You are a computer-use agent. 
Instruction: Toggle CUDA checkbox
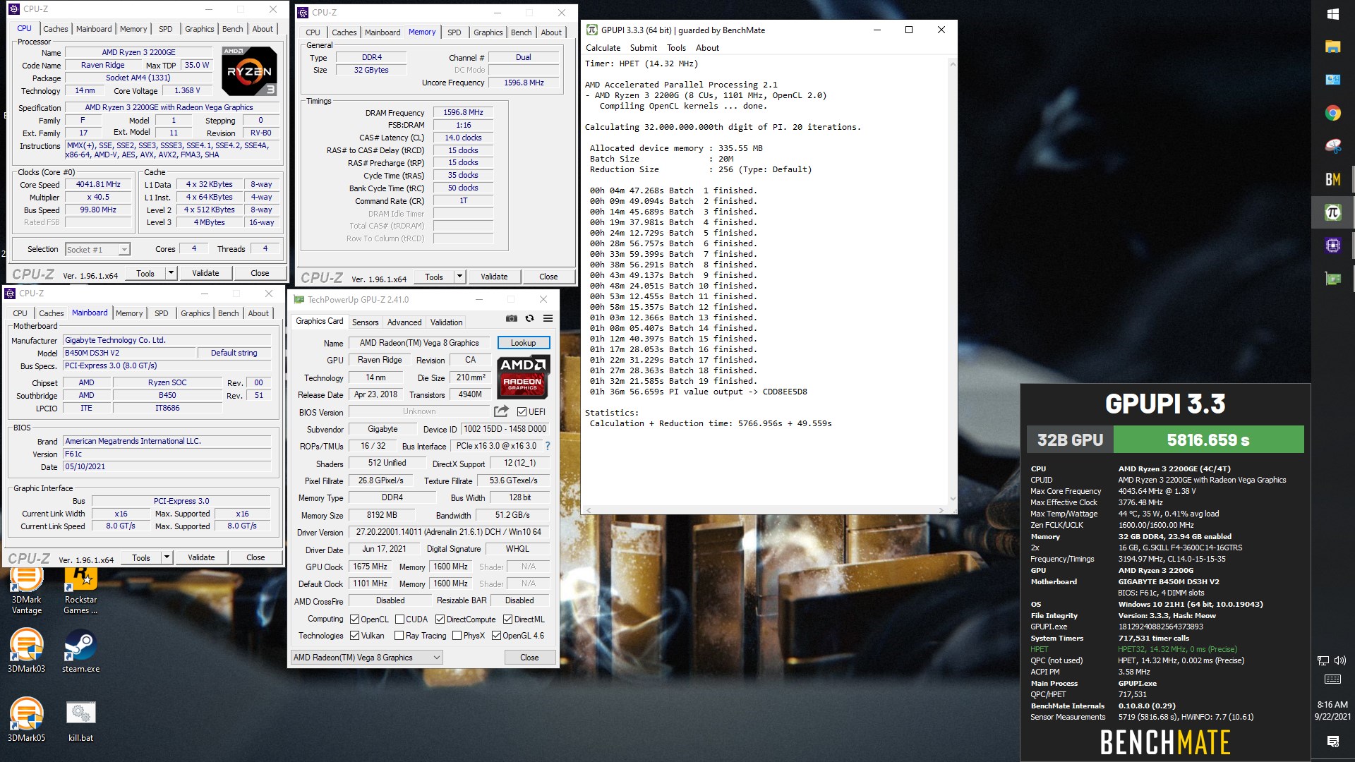pyautogui.click(x=399, y=619)
